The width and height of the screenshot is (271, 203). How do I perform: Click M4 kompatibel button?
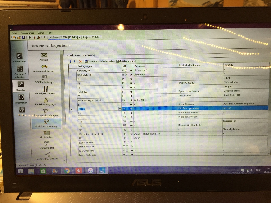click(x=126, y=61)
